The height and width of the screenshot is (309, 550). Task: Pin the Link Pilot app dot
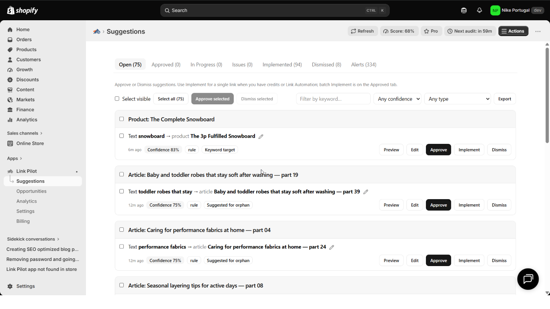pos(77,172)
